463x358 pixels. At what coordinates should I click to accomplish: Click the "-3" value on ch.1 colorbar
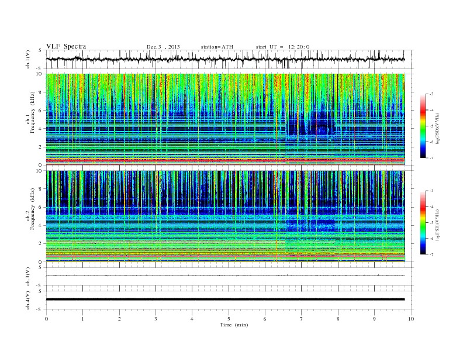click(x=431, y=94)
